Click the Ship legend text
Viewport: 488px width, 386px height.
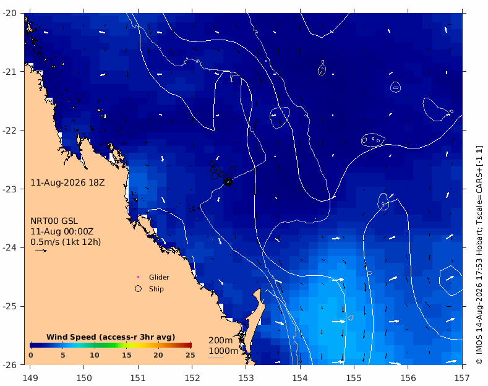[156, 289]
